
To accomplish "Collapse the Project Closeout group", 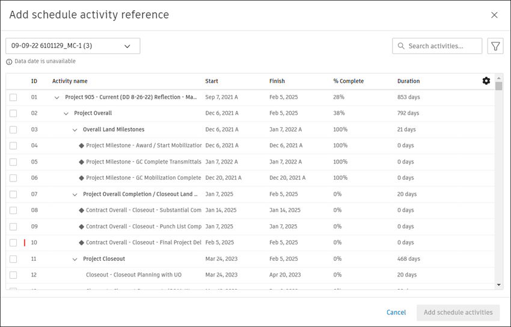I will tap(75, 259).
